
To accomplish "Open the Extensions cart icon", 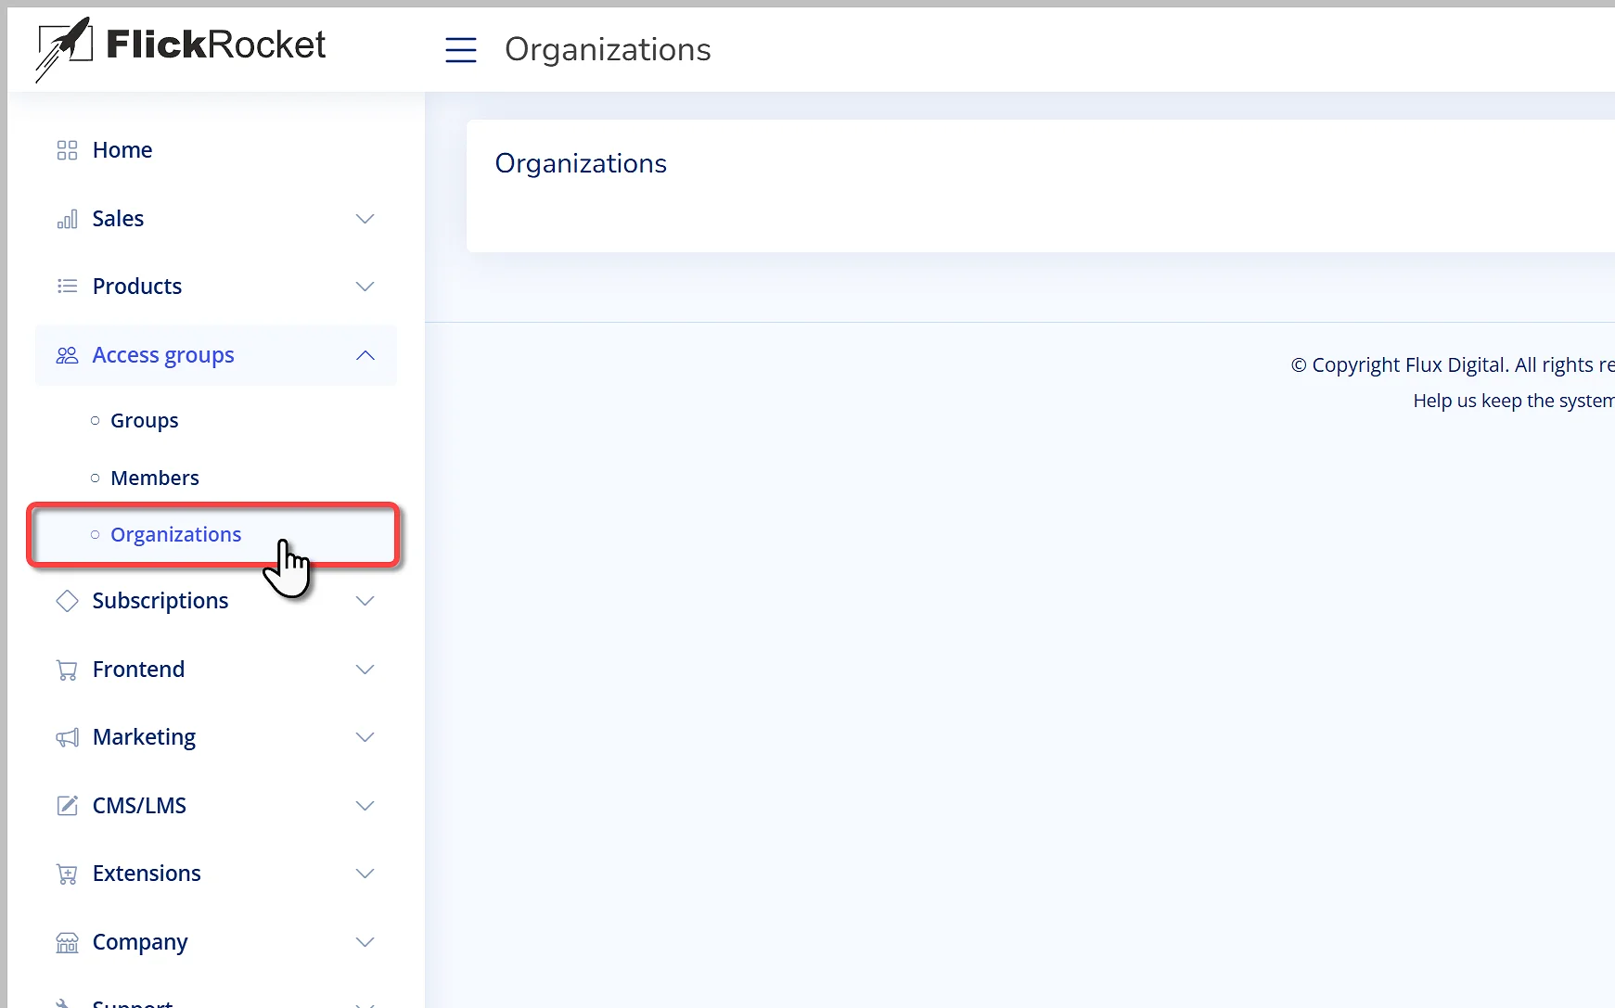I will pos(67,874).
